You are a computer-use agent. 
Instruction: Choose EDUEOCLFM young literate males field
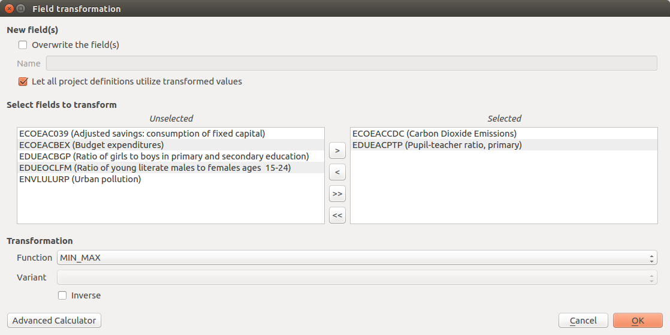click(x=155, y=168)
